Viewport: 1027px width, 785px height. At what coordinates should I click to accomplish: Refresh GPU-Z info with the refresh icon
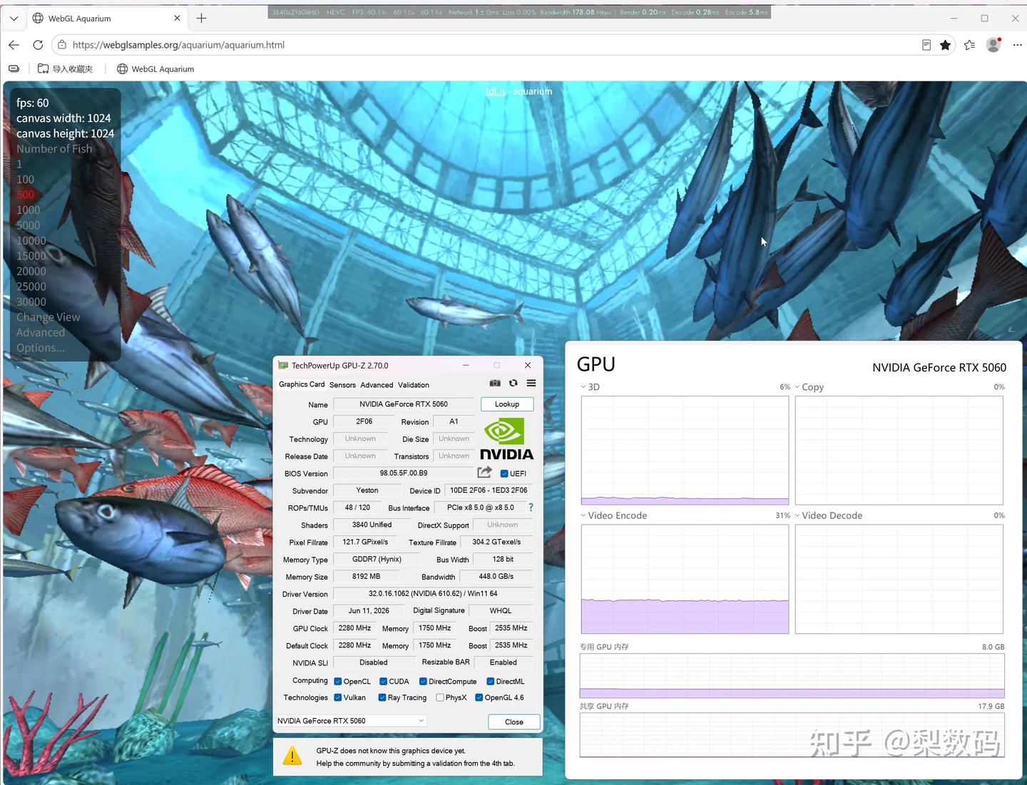pos(513,384)
